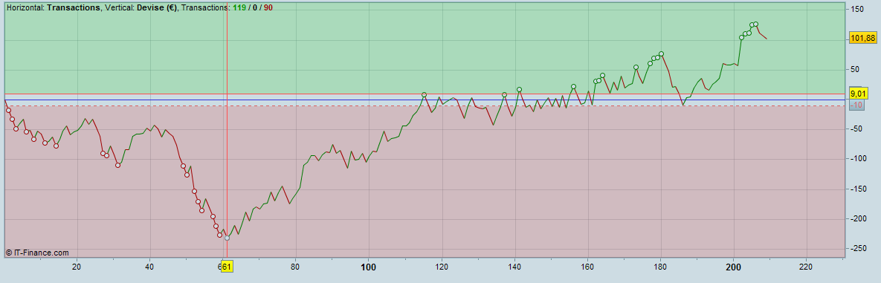This screenshot has width=881, height=283.
Task: Click the yellow 101,88 value label
Action: (863, 38)
